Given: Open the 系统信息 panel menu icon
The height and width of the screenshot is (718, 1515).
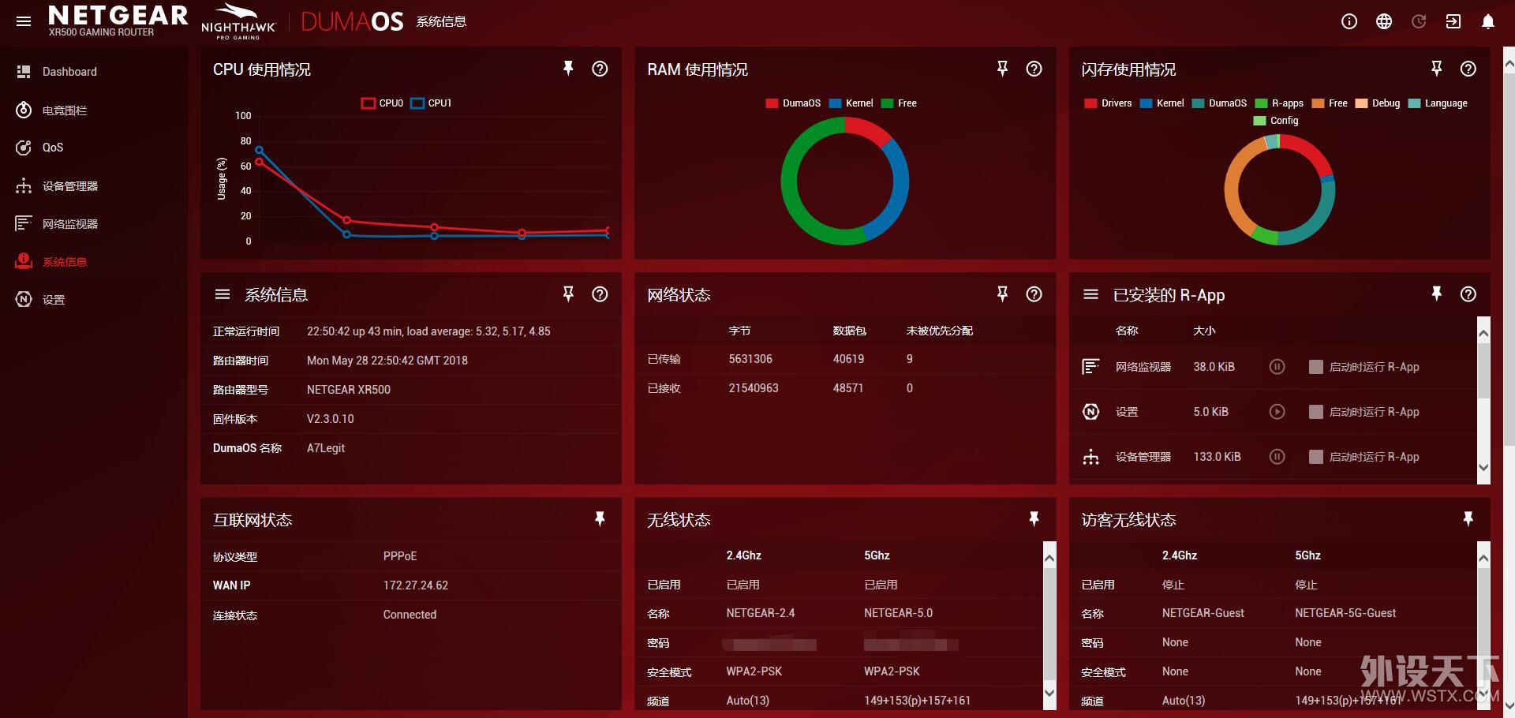Looking at the screenshot, I should (223, 294).
